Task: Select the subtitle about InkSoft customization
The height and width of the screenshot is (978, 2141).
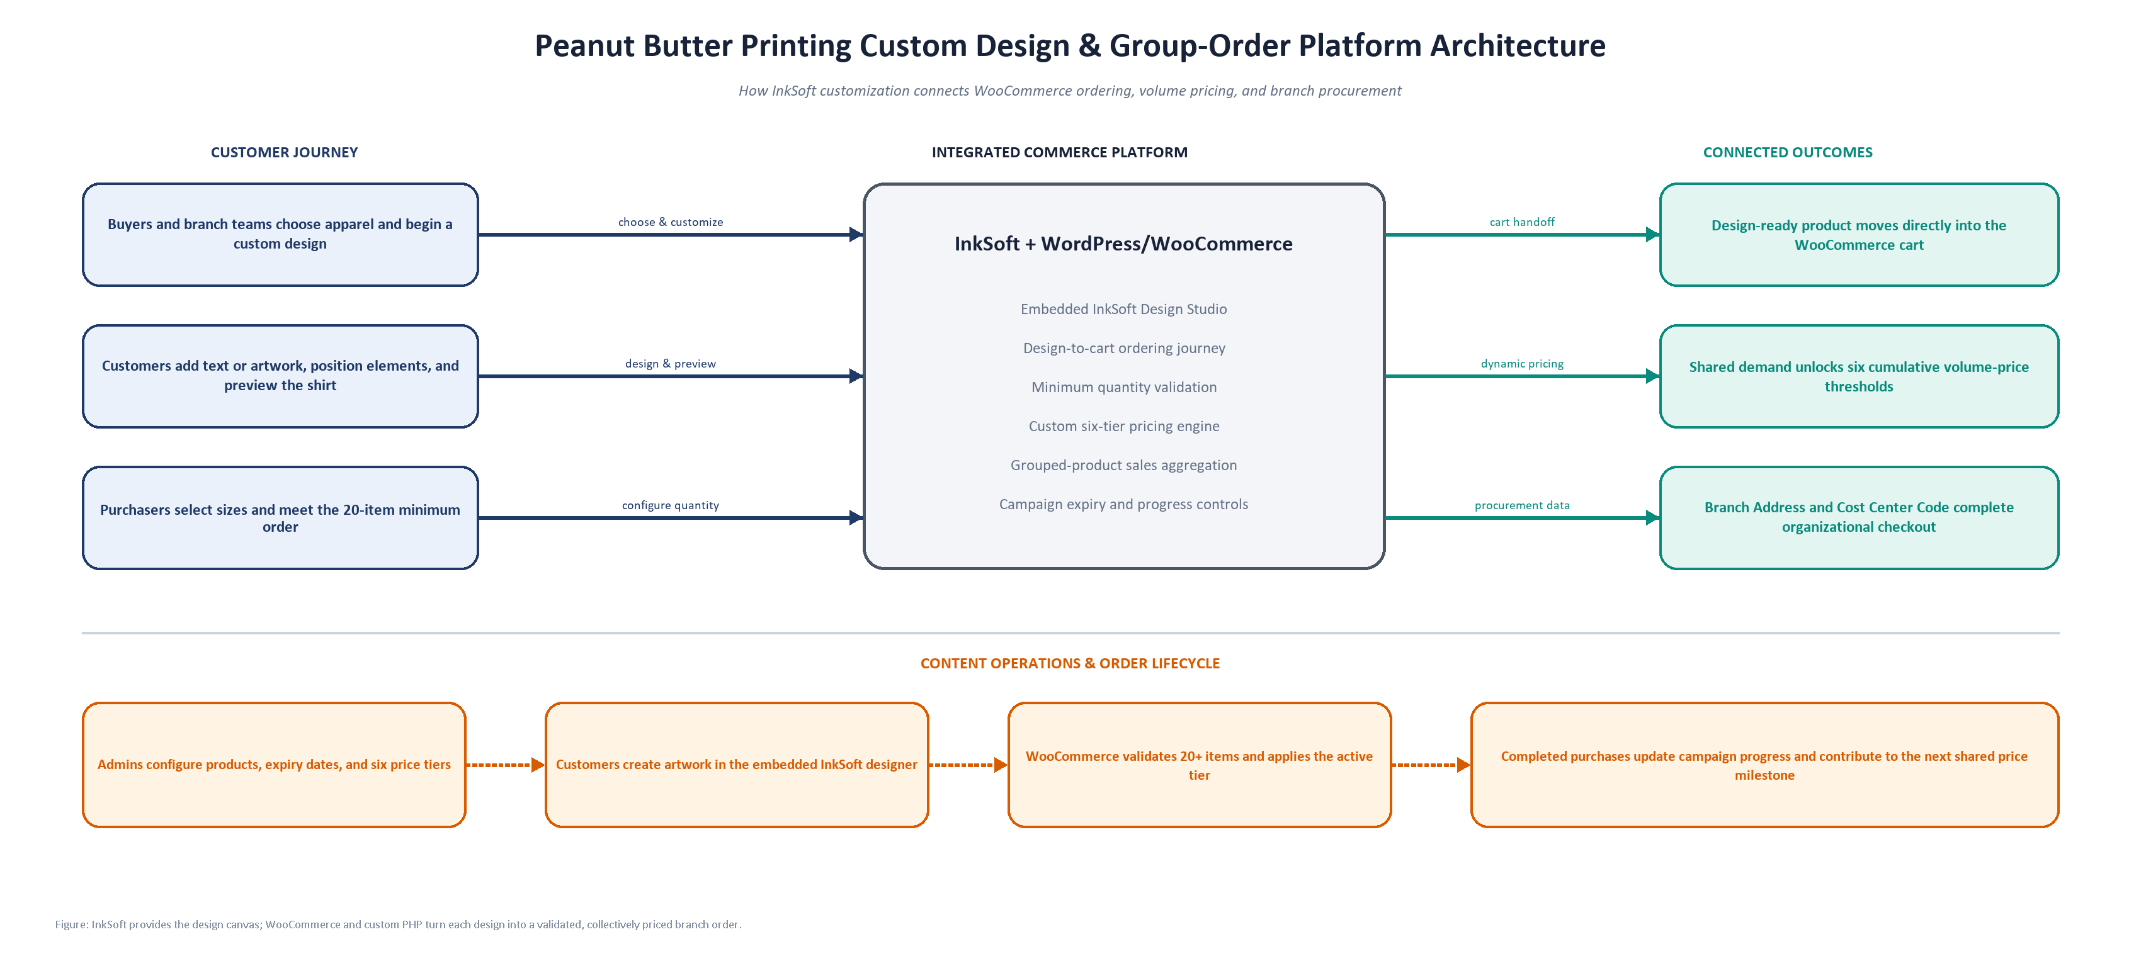Action: point(1070,91)
